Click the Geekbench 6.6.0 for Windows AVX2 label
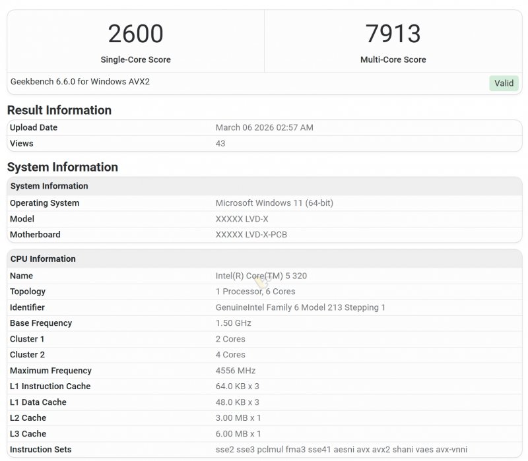The height and width of the screenshot is (461, 528). point(78,83)
